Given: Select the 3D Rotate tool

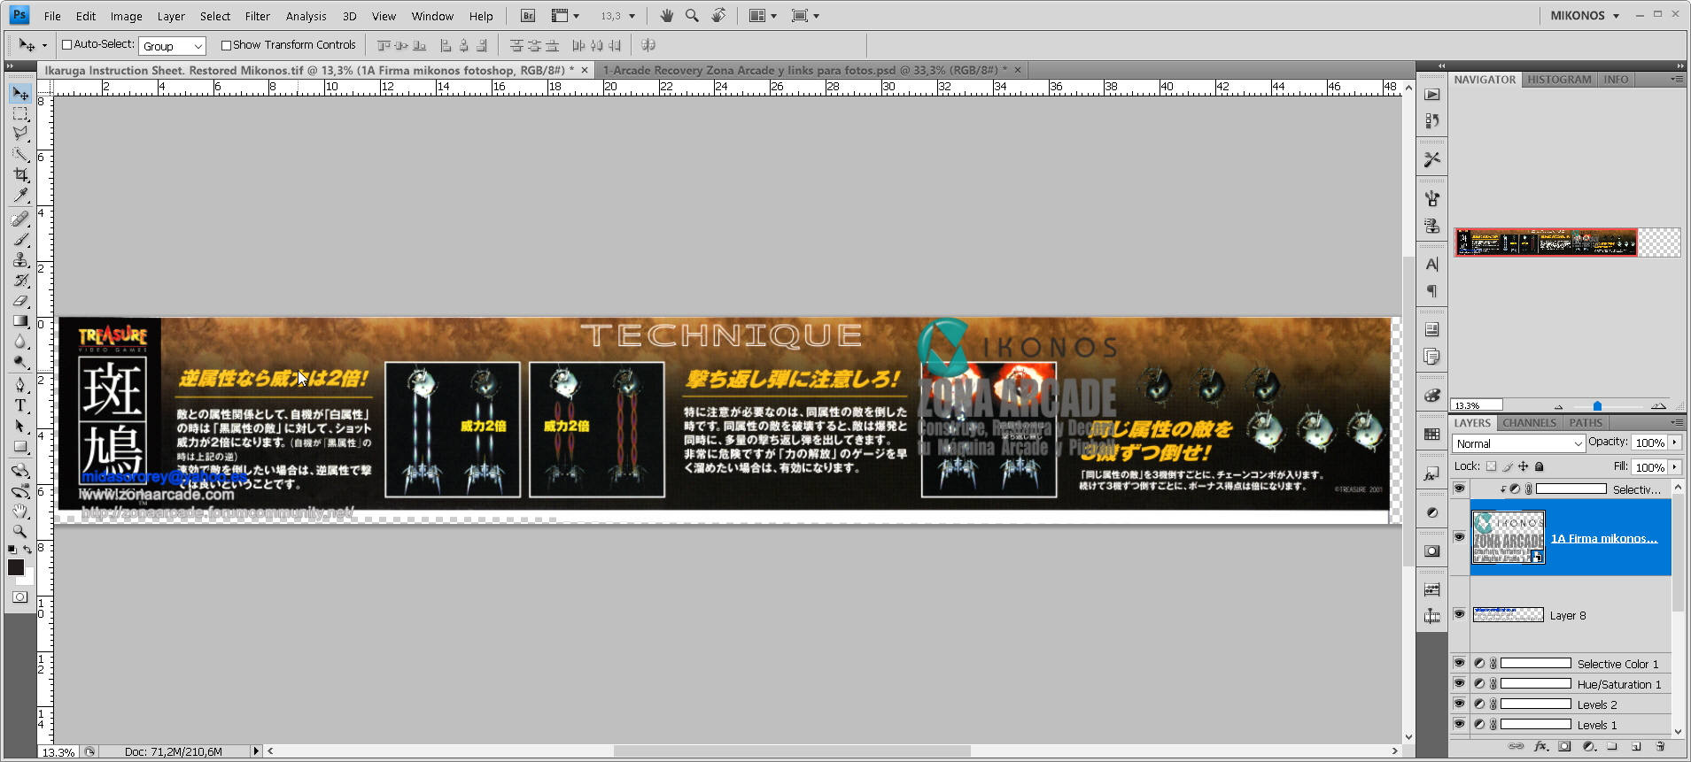Looking at the screenshot, I should [x=20, y=470].
